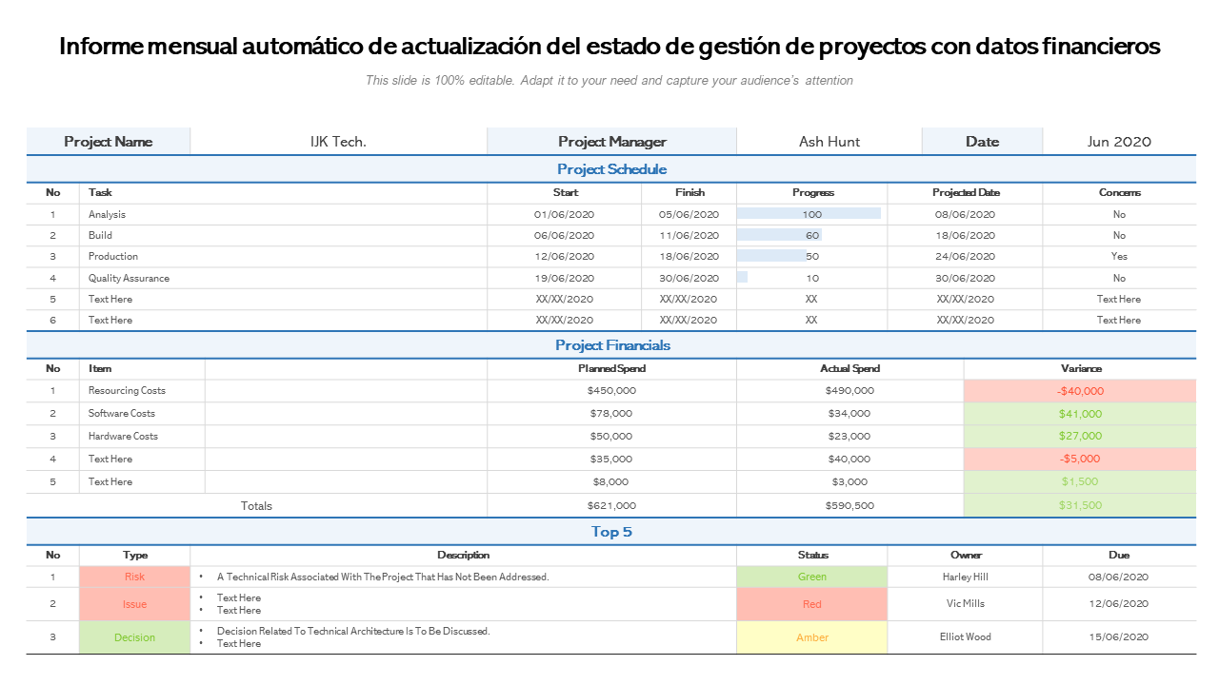Click the 'Project Manager' label cell
The image size is (1219, 685).
click(612, 142)
